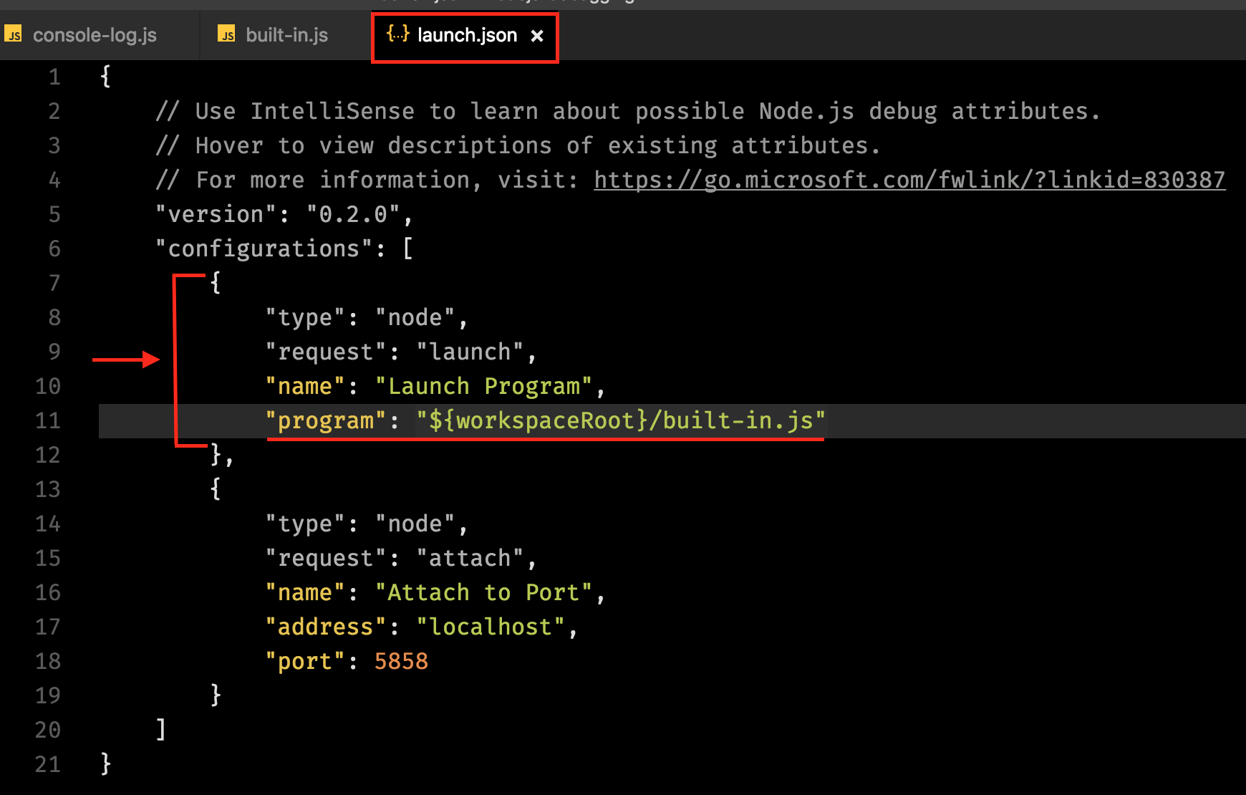Viewport: 1246px width, 795px height.
Task: Switch to the console-log.js tab
Action: [x=95, y=35]
